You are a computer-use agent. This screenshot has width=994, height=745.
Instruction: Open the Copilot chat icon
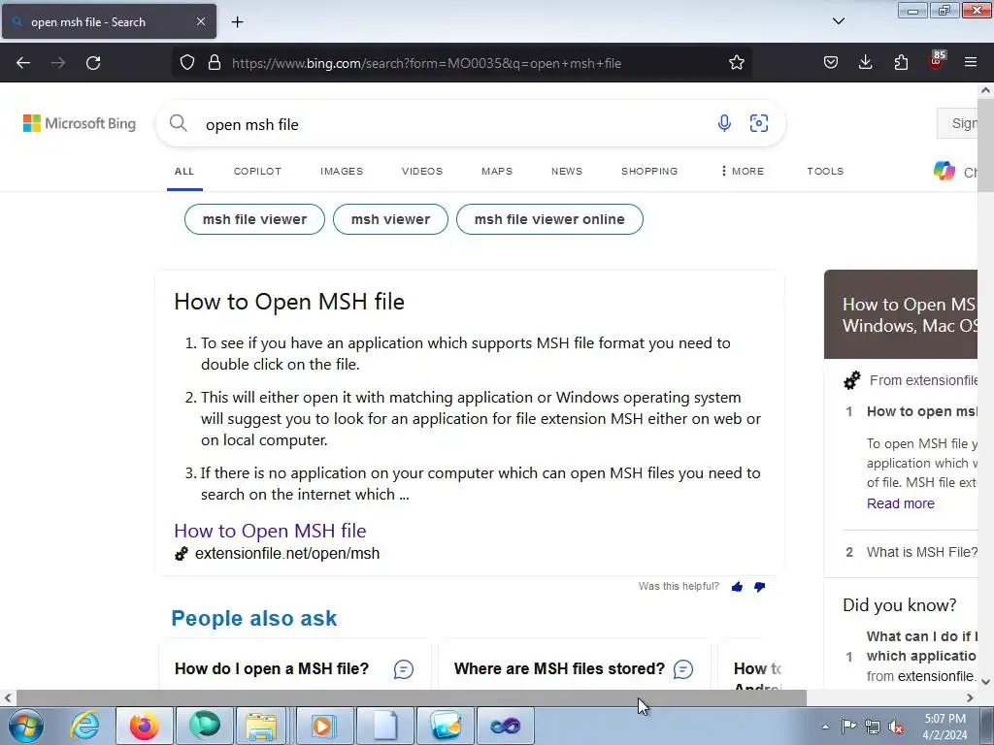944,171
